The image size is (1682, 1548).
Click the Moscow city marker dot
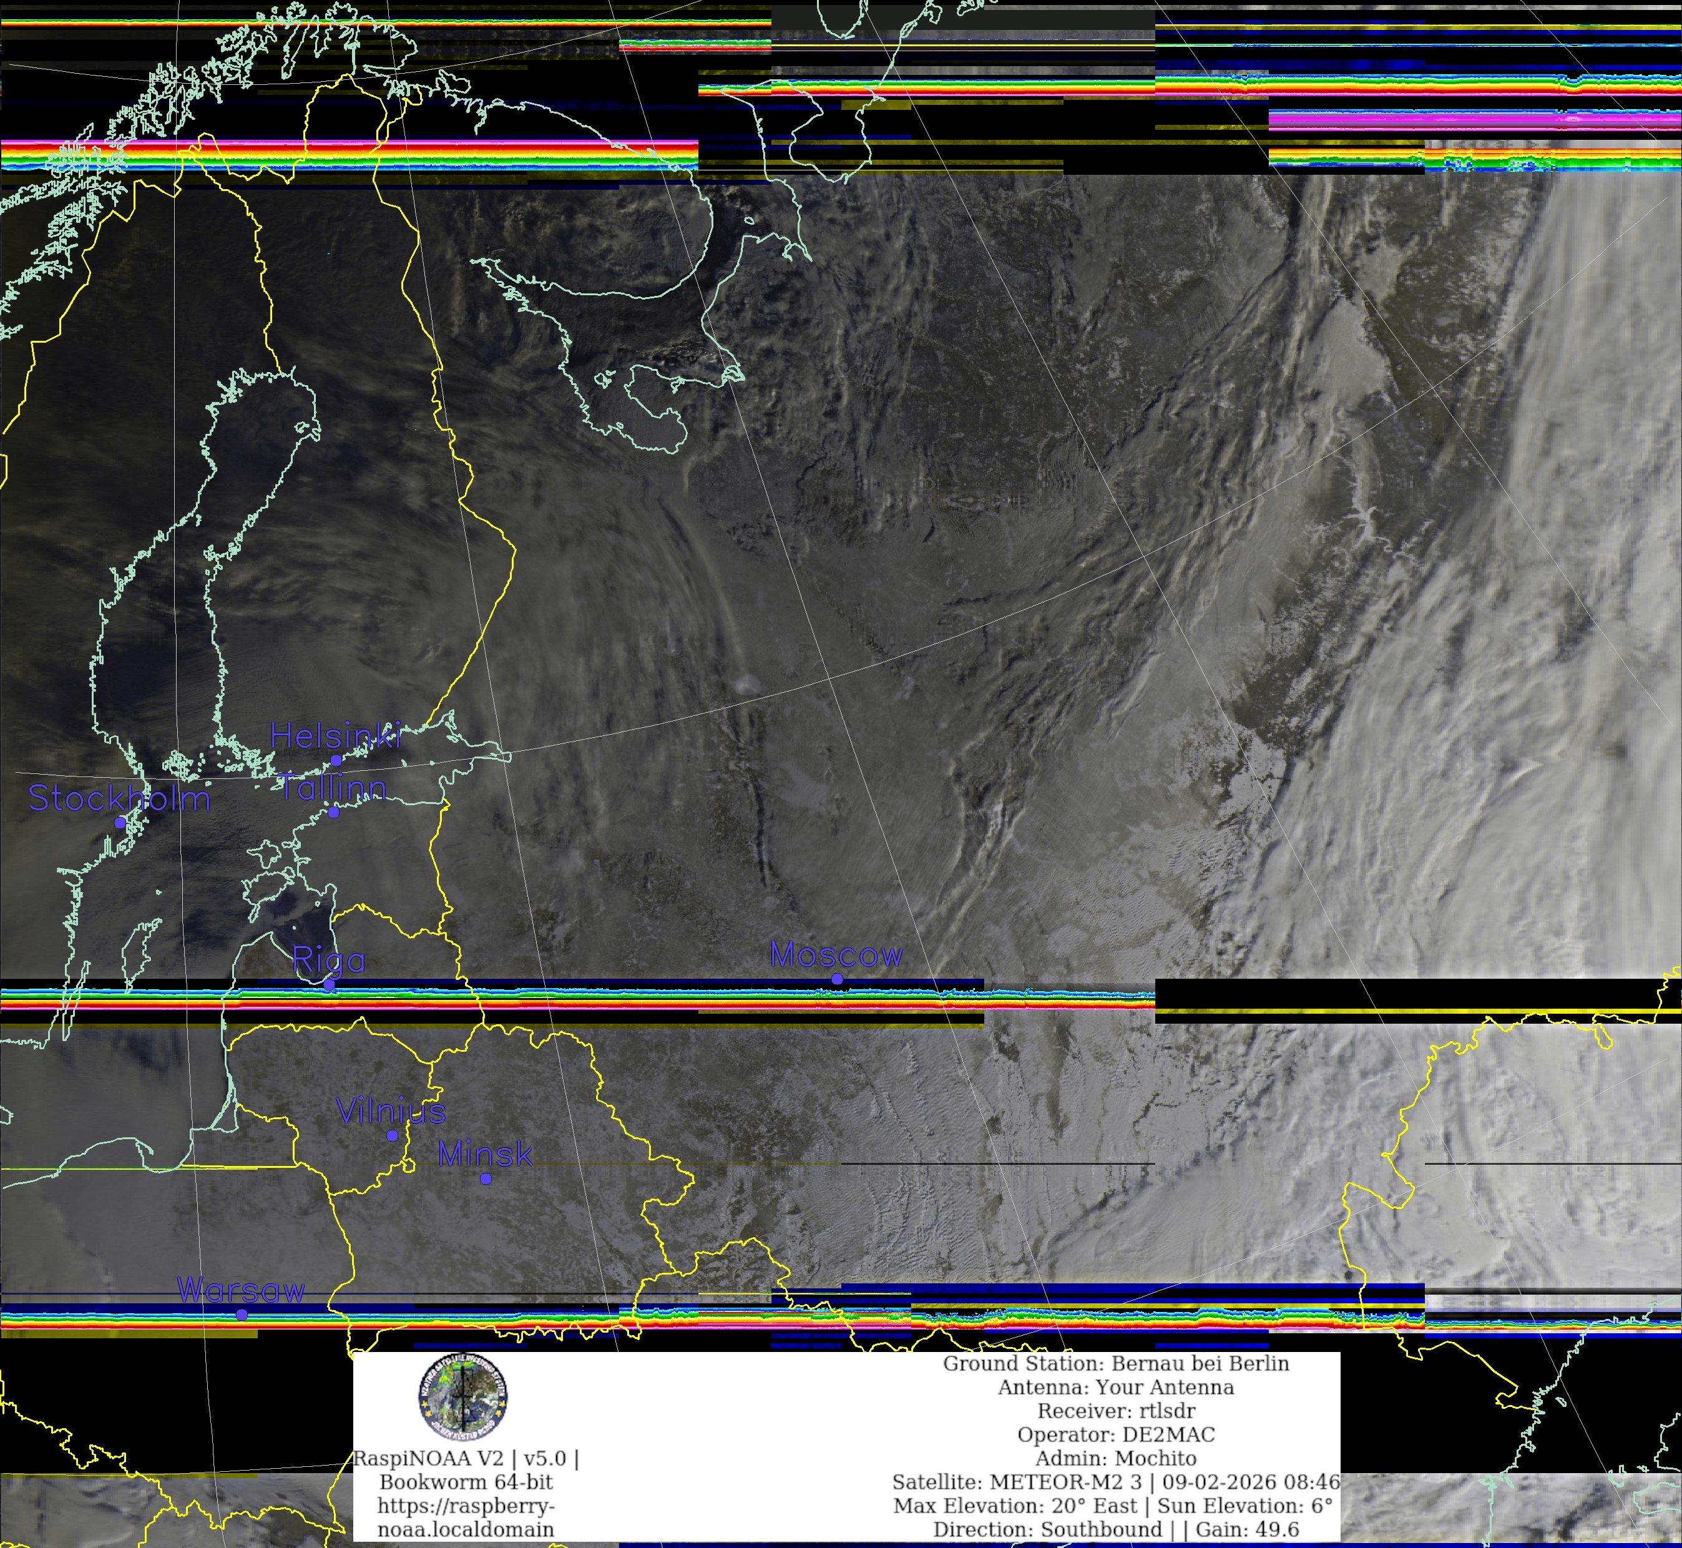pos(837,978)
